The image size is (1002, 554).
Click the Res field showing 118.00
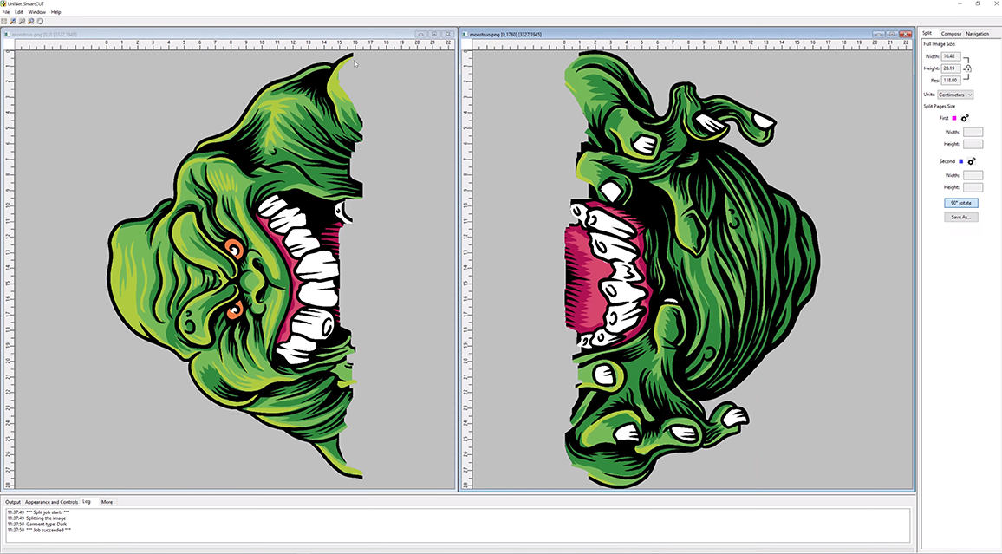[x=952, y=80]
